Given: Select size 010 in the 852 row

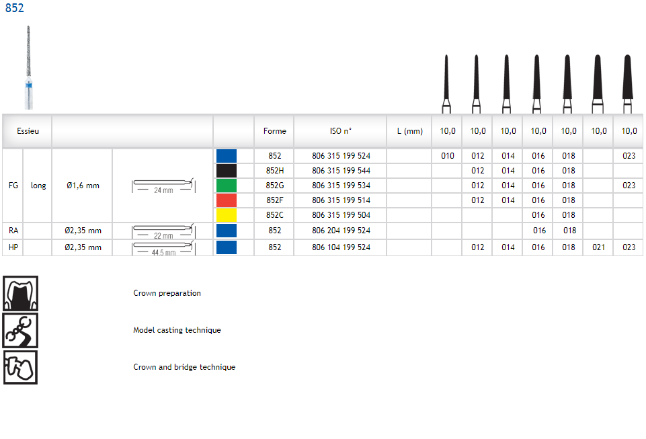Looking at the screenshot, I should [x=447, y=156].
